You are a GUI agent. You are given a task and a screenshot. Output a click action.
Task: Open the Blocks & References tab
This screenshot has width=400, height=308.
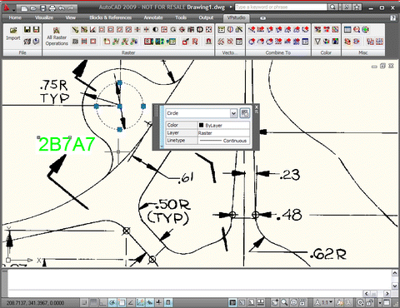point(110,17)
